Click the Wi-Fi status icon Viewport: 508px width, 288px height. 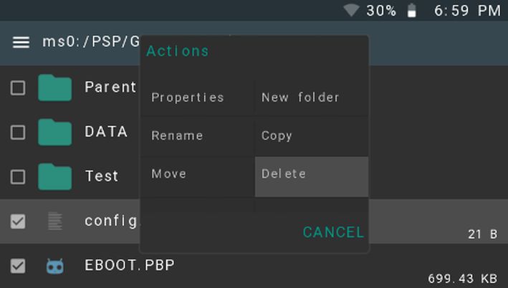point(352,10)
